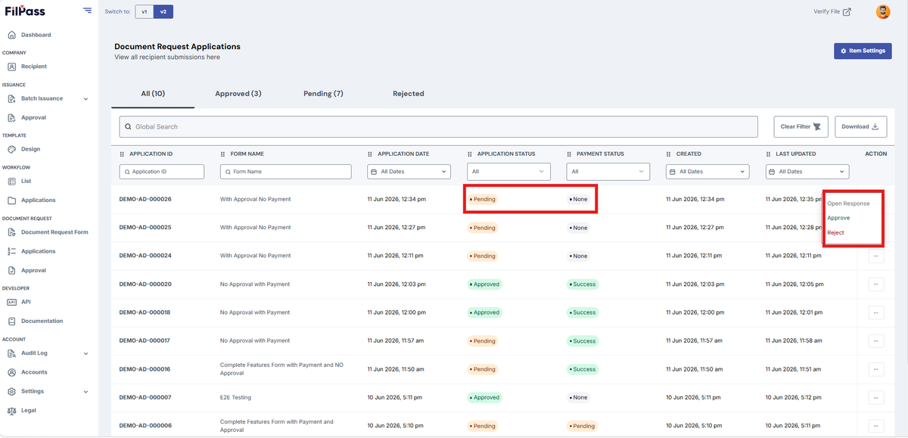908x438 pixels.
Task: Open the Application Date filter dropdown
Action: [x=409, y=172]
